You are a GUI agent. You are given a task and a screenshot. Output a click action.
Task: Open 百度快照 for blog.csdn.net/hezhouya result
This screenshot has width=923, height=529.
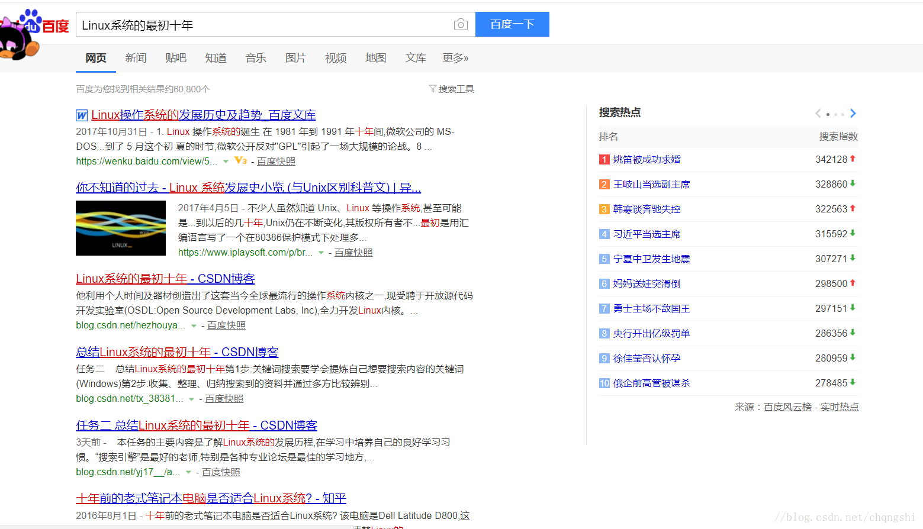tap(226, 325)
